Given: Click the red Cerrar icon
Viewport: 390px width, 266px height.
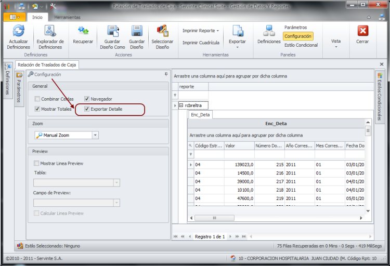Looking at the screenshot, I should 362,31.
